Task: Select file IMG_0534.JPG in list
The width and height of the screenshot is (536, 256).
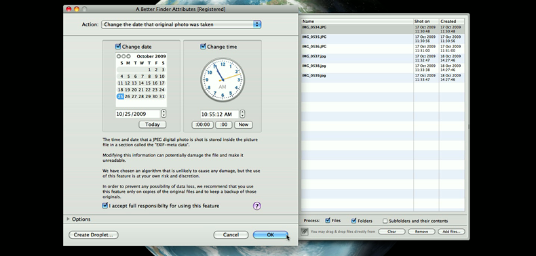Action: click(383, 29)
